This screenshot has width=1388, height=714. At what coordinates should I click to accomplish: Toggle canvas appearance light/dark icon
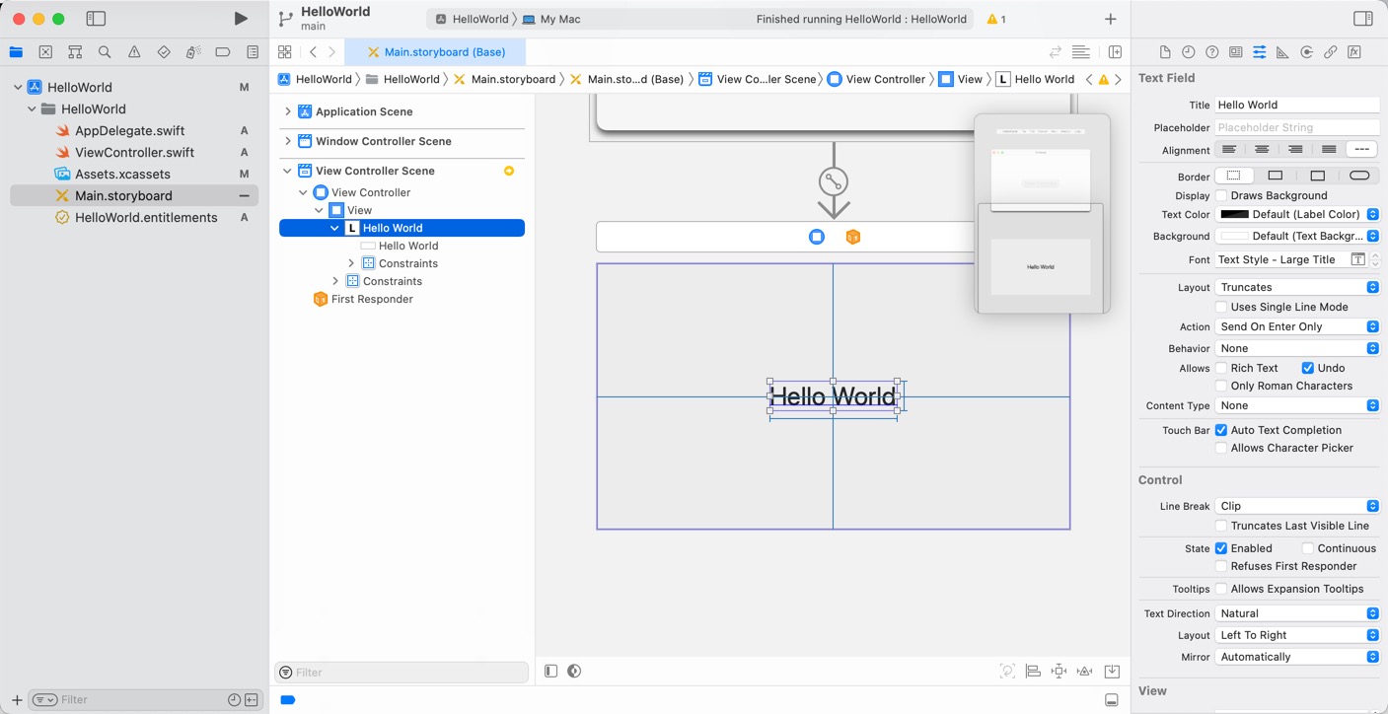click(574, 671)
